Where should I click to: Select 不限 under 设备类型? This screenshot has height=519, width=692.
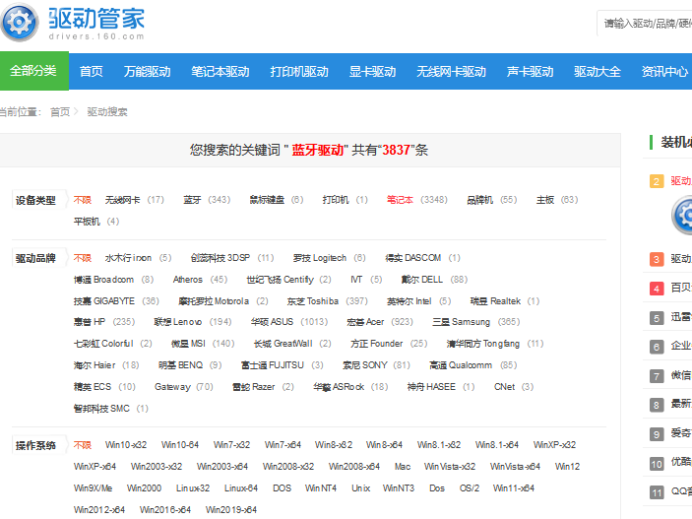tap(83, 200)
